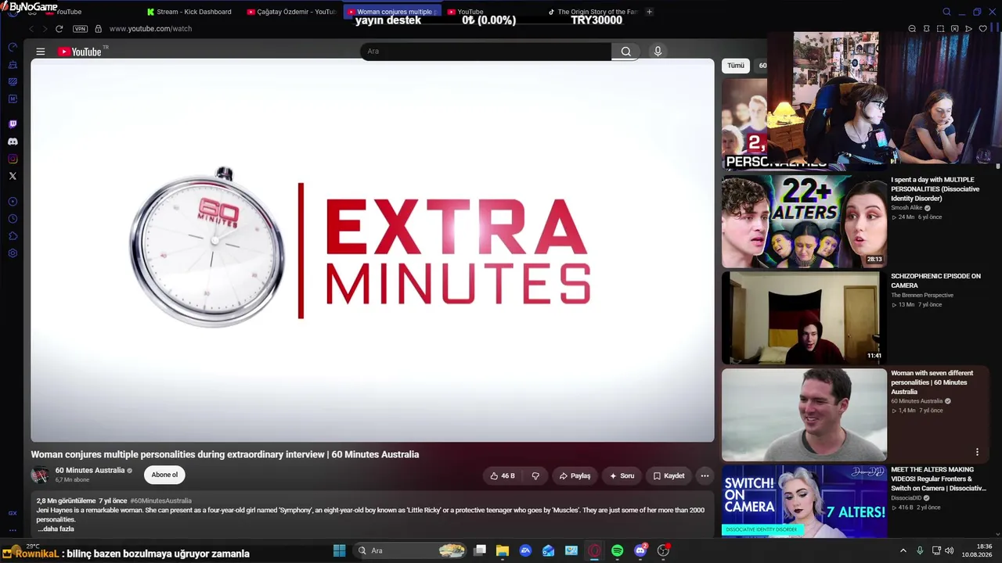1002x563 pixels.
Task: View site security lock information
Action: 98,29
